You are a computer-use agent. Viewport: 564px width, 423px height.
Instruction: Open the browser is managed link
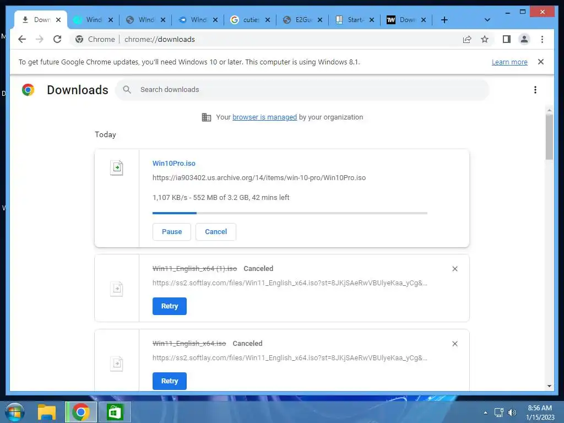[265, 117]
